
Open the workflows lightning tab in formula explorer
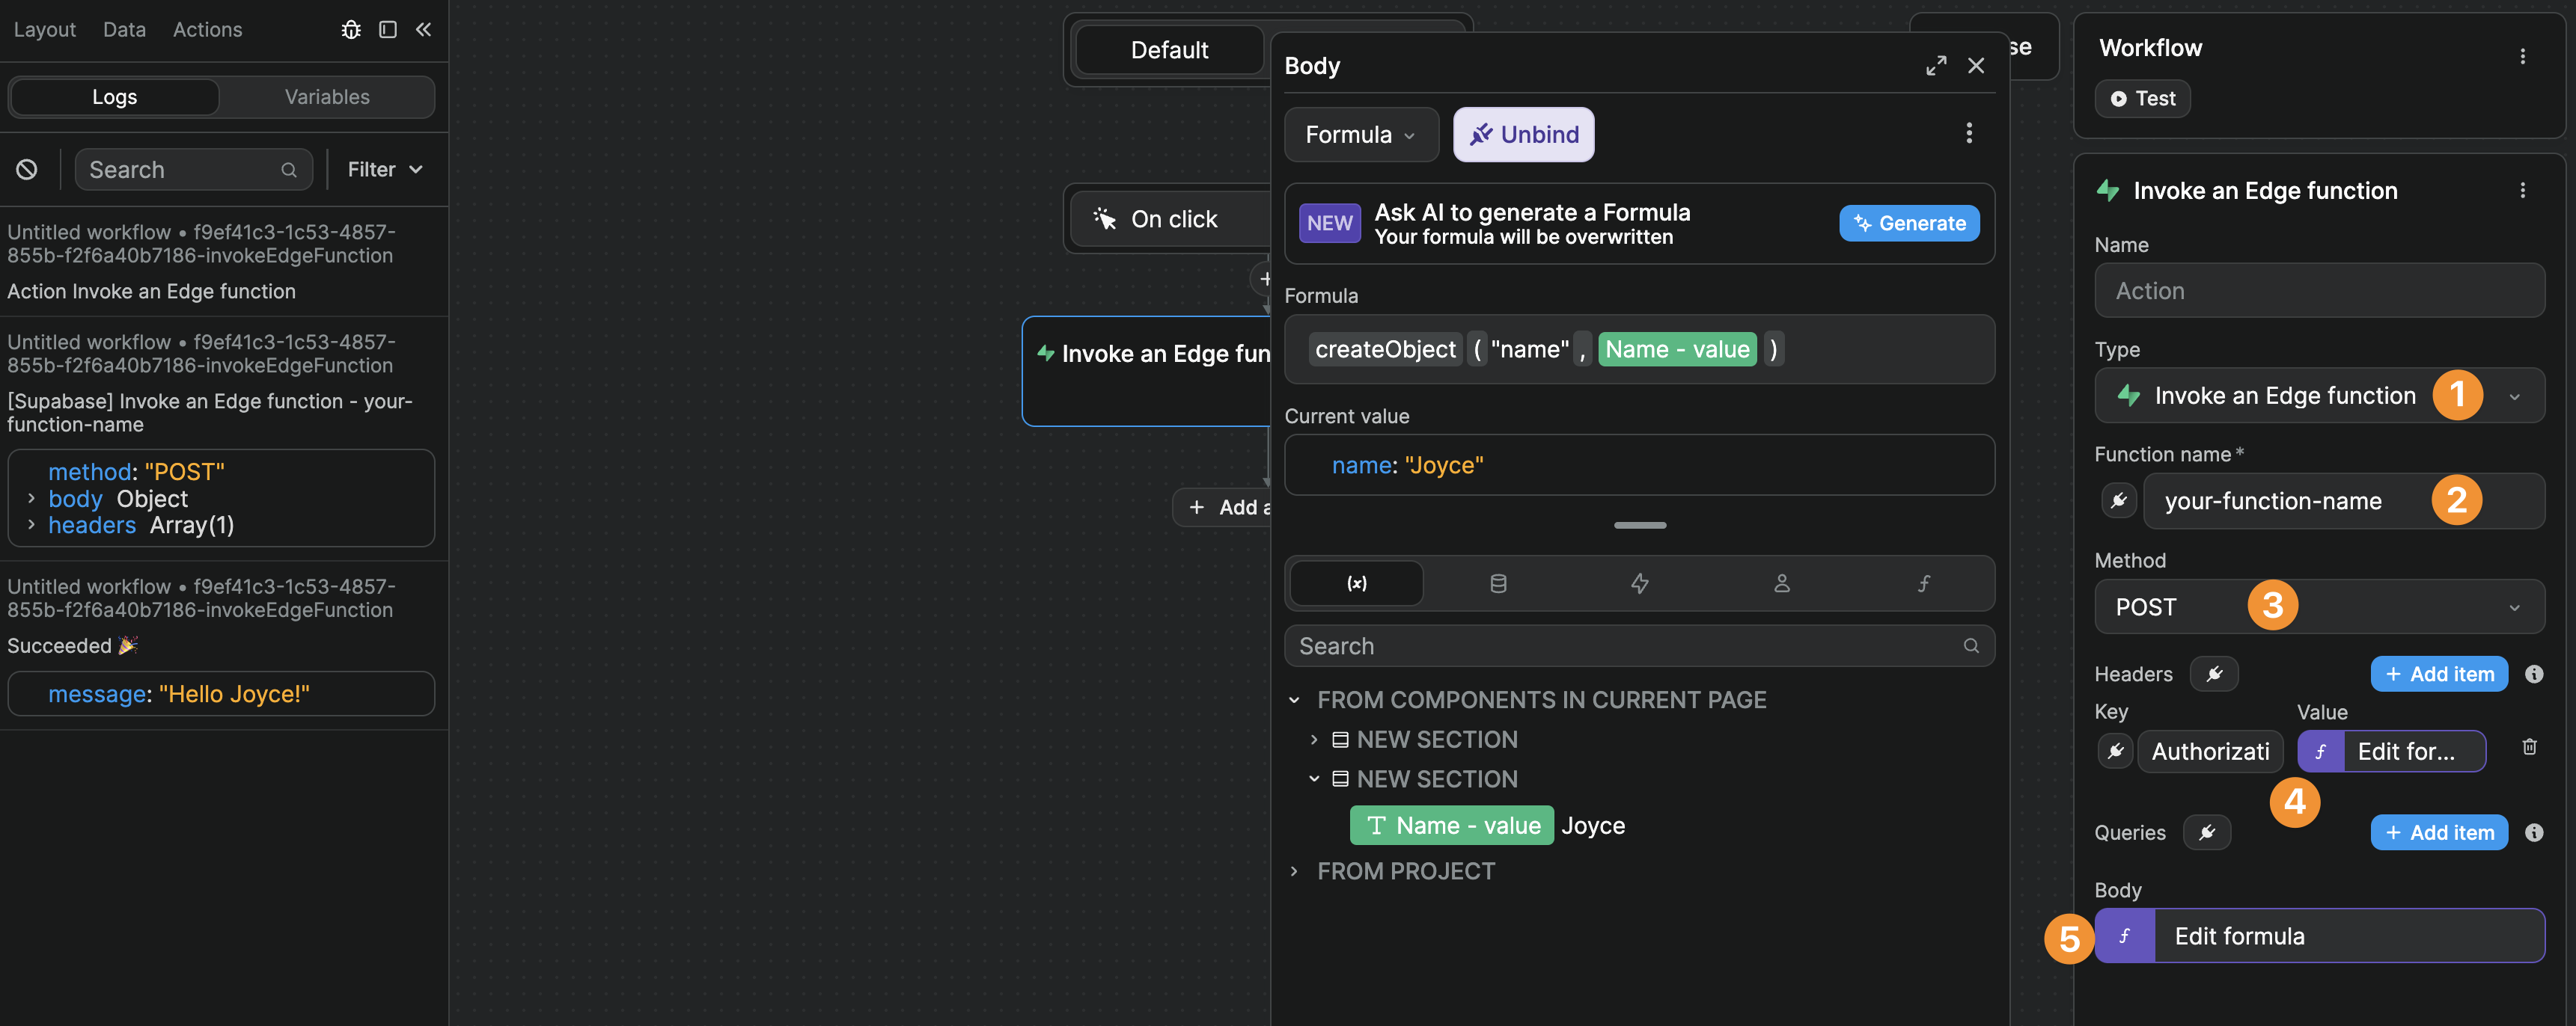coord(1640,583)
